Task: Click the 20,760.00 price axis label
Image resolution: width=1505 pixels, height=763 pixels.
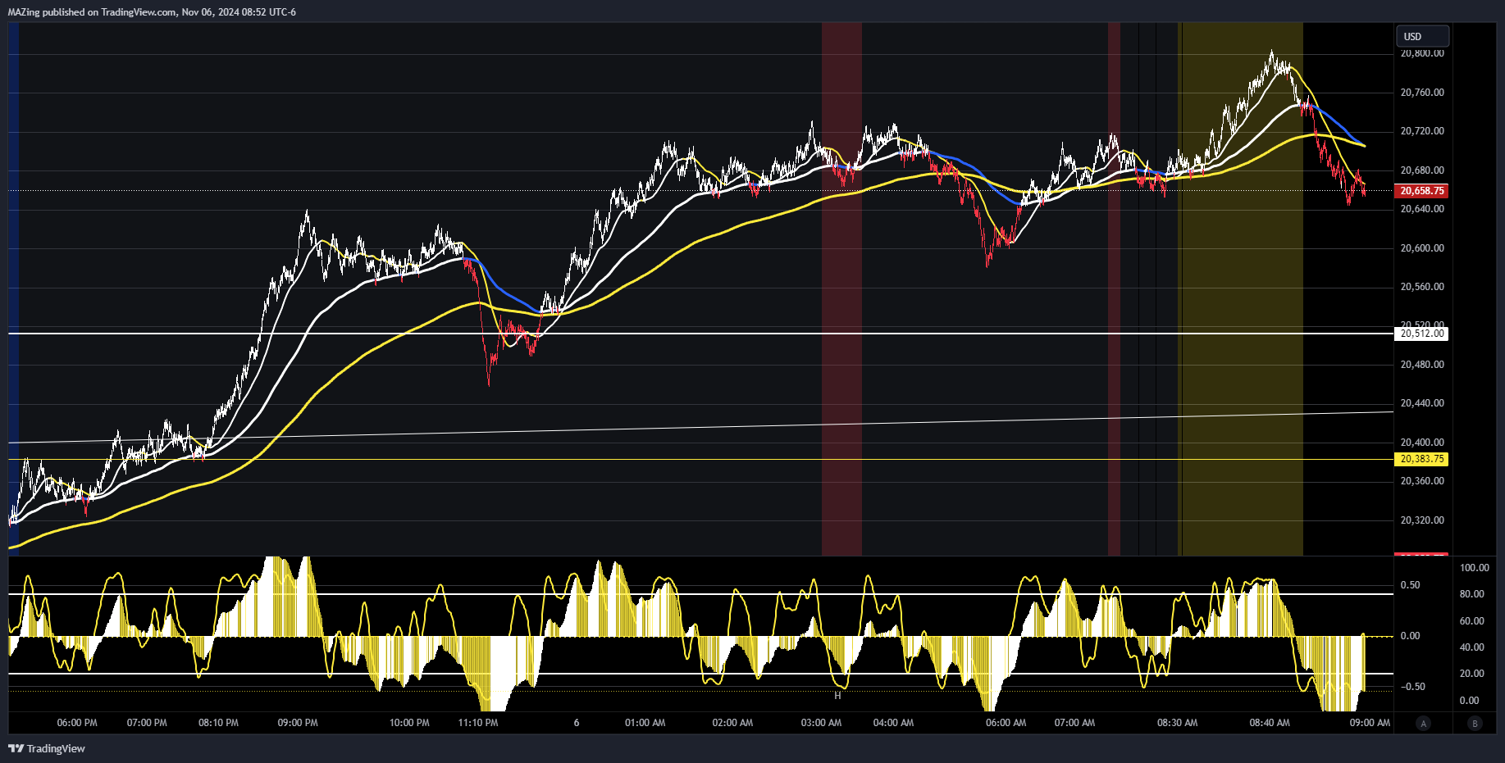Action: click(1422, 93)
